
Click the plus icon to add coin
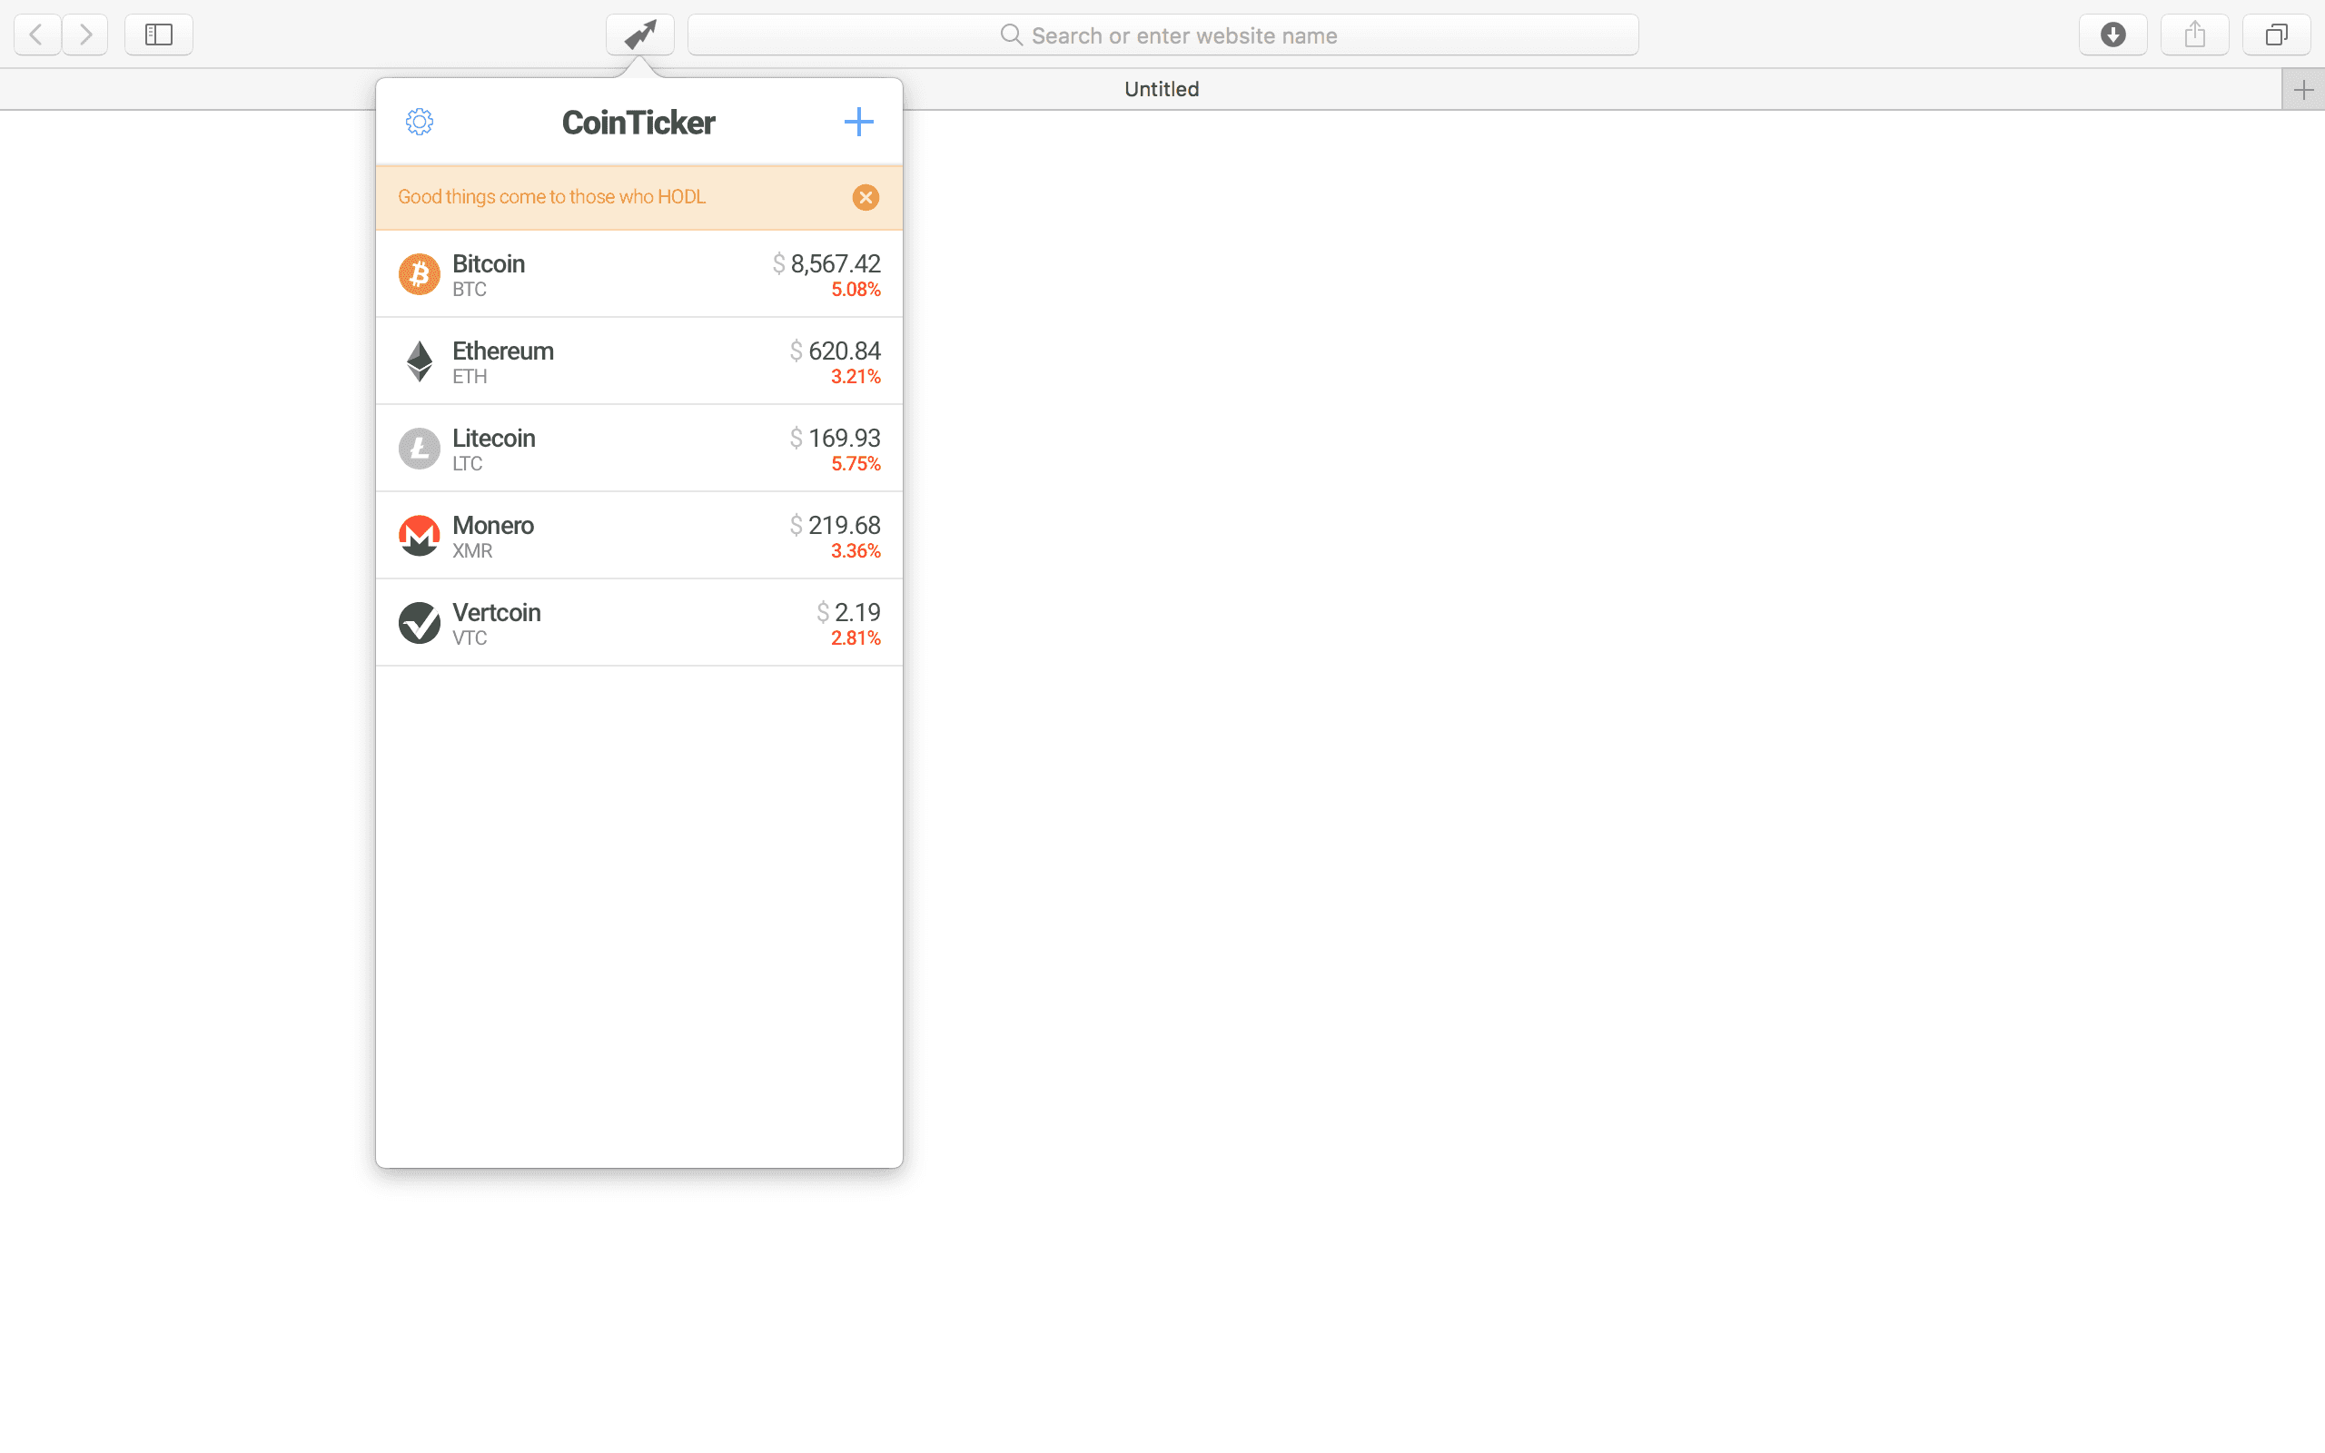(858, 122)
